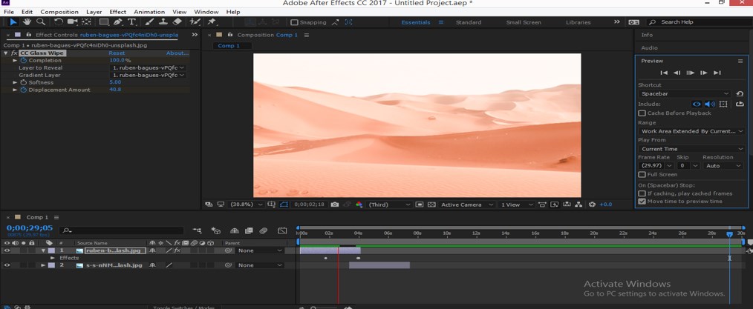Click the snapshot camera icon in viewer
Screen dimensions: 753x309
click(335, 205)
